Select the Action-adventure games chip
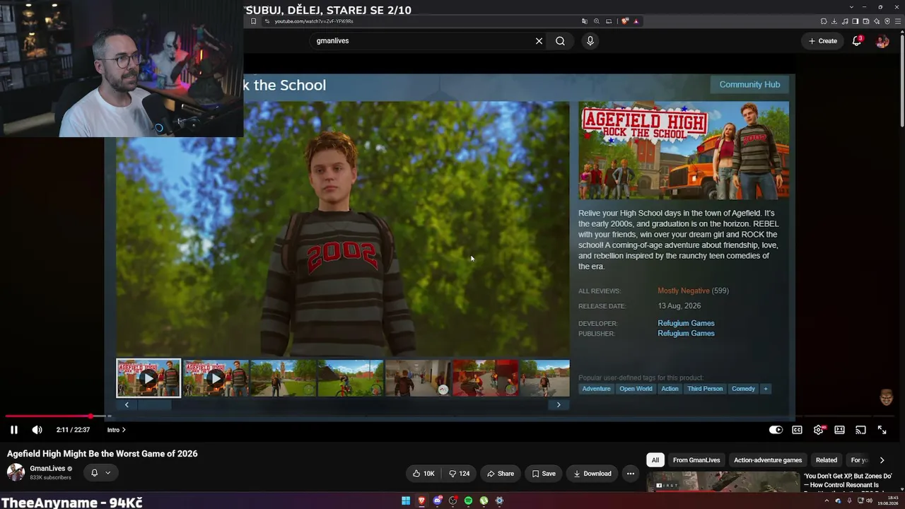 pos(768,460)
